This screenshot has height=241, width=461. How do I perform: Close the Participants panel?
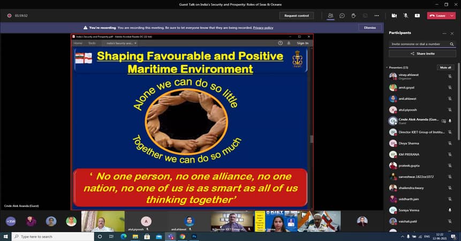(451, 33)
